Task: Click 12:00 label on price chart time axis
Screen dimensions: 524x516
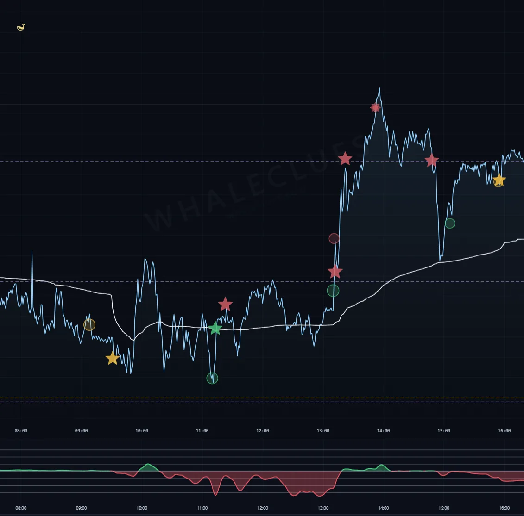Action: coord(263,430)
